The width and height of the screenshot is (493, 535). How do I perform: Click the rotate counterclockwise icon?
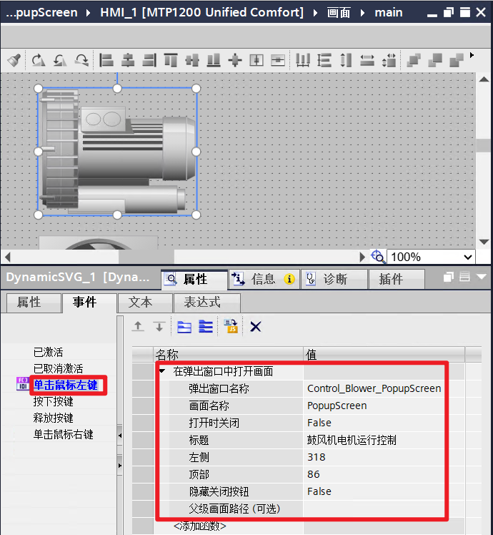60,60
